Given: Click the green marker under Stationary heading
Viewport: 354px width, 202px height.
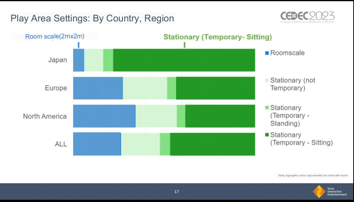Looking at the screenshot, I should click(x=185, y=45).
